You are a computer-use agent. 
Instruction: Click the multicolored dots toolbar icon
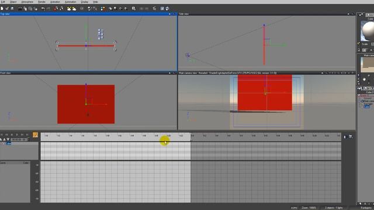click(x=103, y=9)
